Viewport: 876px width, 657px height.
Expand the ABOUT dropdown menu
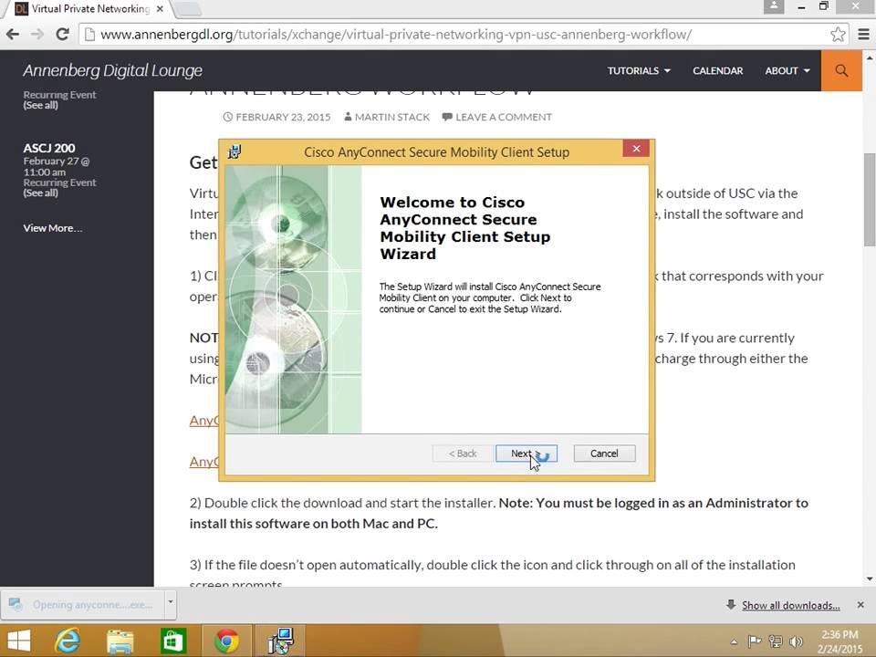click(787, 70)
